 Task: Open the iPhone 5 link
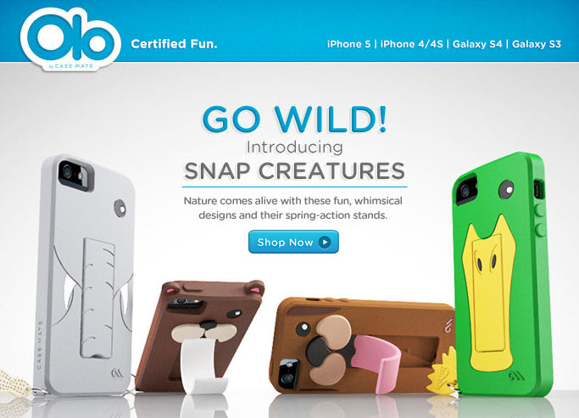(348, 44)
